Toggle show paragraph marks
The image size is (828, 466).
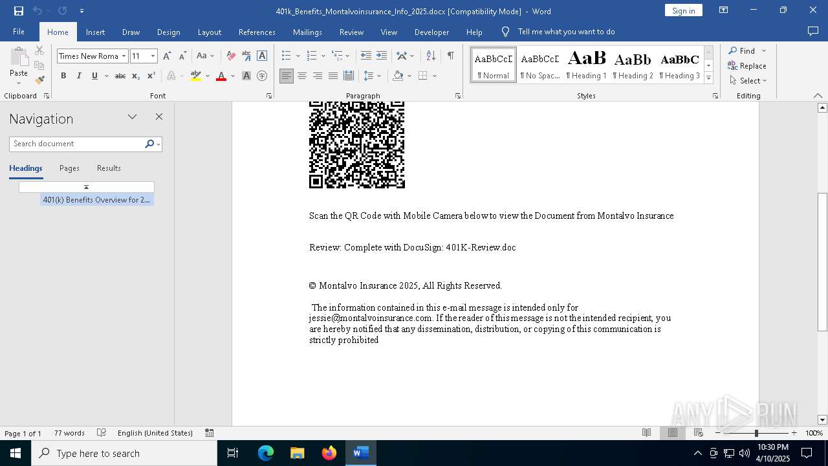[450, 56]
